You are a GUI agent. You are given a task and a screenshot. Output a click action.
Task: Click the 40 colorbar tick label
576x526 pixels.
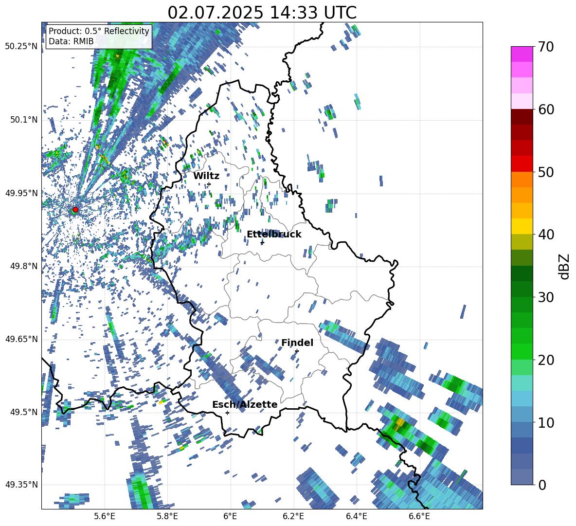545,235
